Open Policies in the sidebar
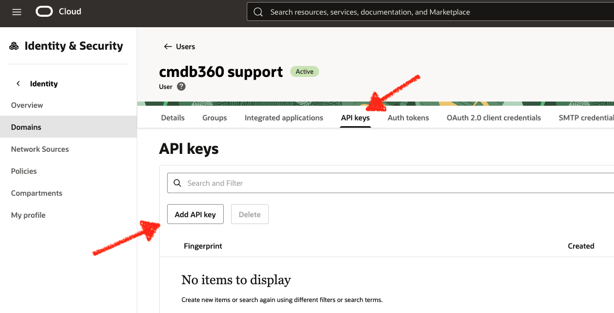Viewport: 614px width, 313px height. pyautogui.click(x=24, y=171)
